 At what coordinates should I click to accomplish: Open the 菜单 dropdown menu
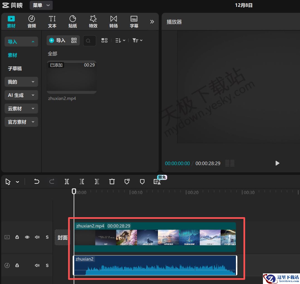pos(41,5)
